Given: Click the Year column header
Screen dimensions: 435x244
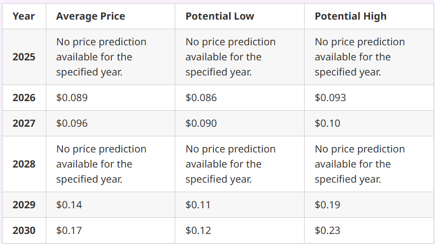Looking at the screenshot, I should tap(24, 16).
